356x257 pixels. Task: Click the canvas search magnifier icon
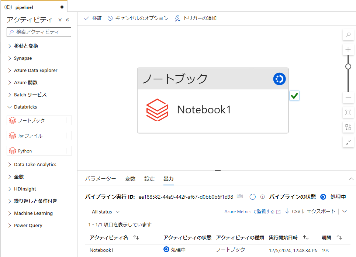(348, 35)
